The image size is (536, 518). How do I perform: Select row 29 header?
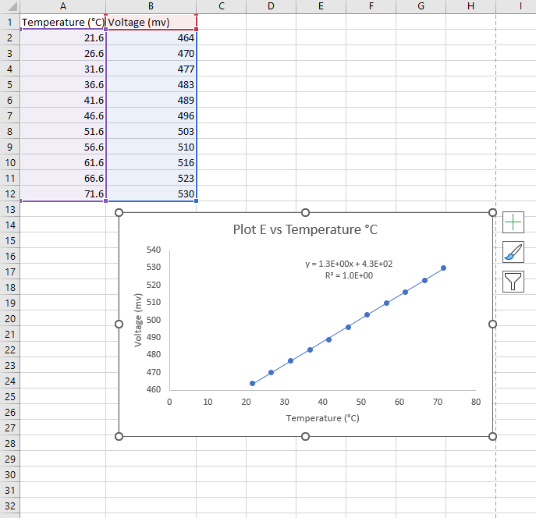tap(9, 459)
